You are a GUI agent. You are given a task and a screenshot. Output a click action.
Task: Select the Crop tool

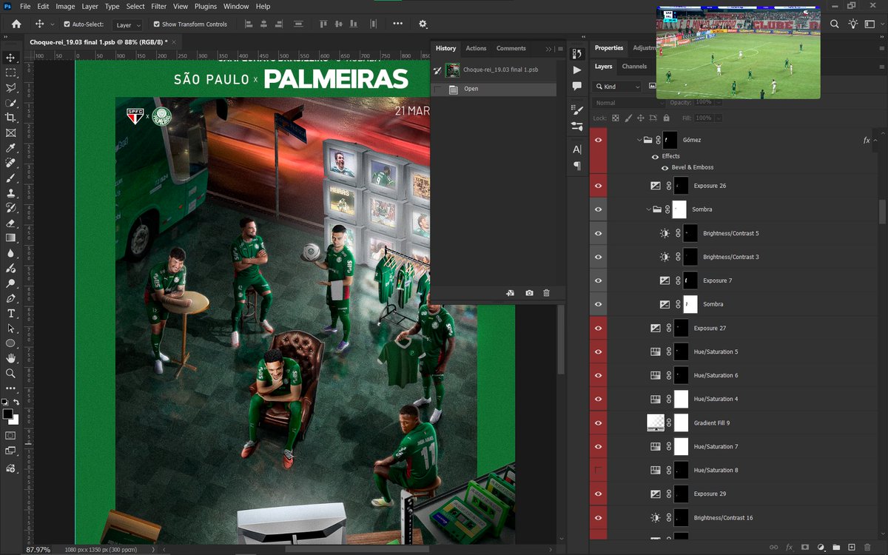10,118
